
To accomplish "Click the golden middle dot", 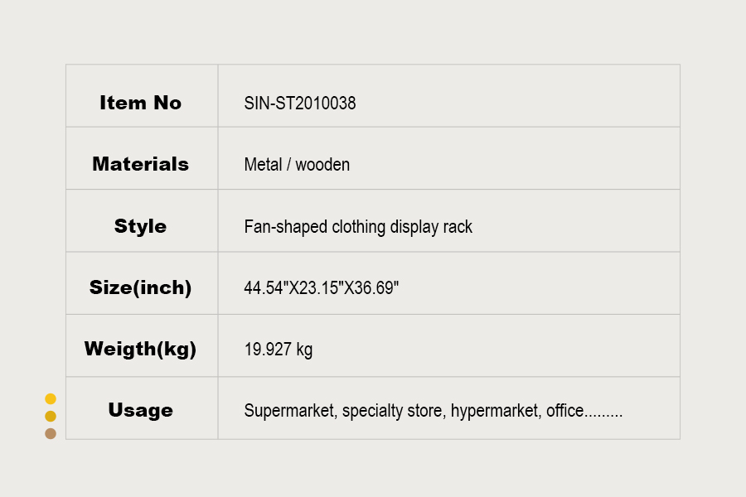I will [51, 416].
